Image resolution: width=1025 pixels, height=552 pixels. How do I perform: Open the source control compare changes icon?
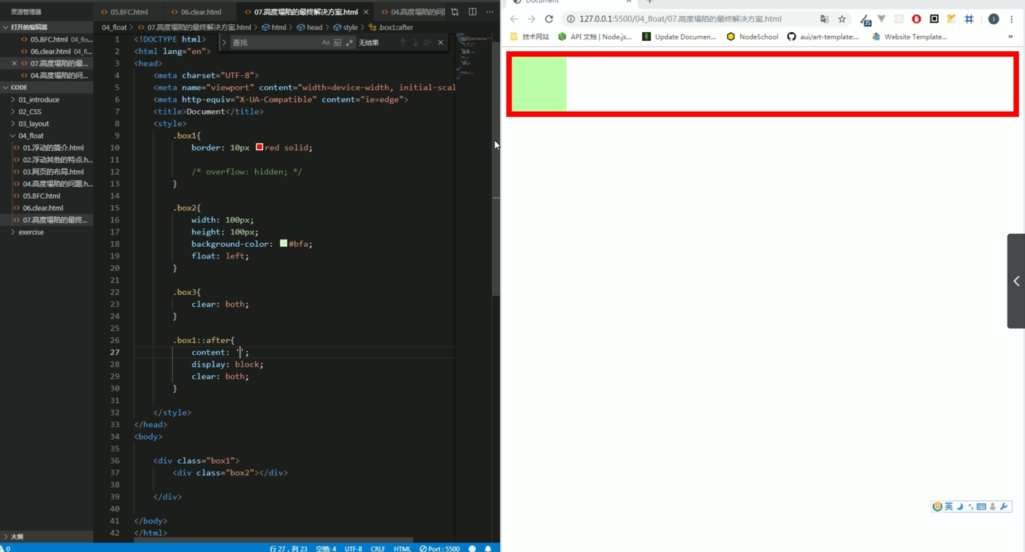click(x=455, y=12)
